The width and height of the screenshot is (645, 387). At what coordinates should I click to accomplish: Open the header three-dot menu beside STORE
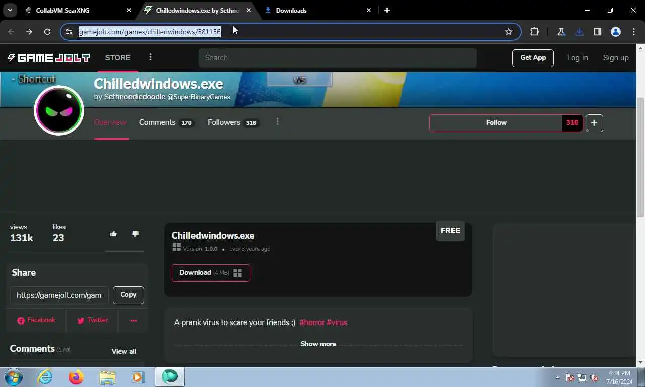pos(150,57)
